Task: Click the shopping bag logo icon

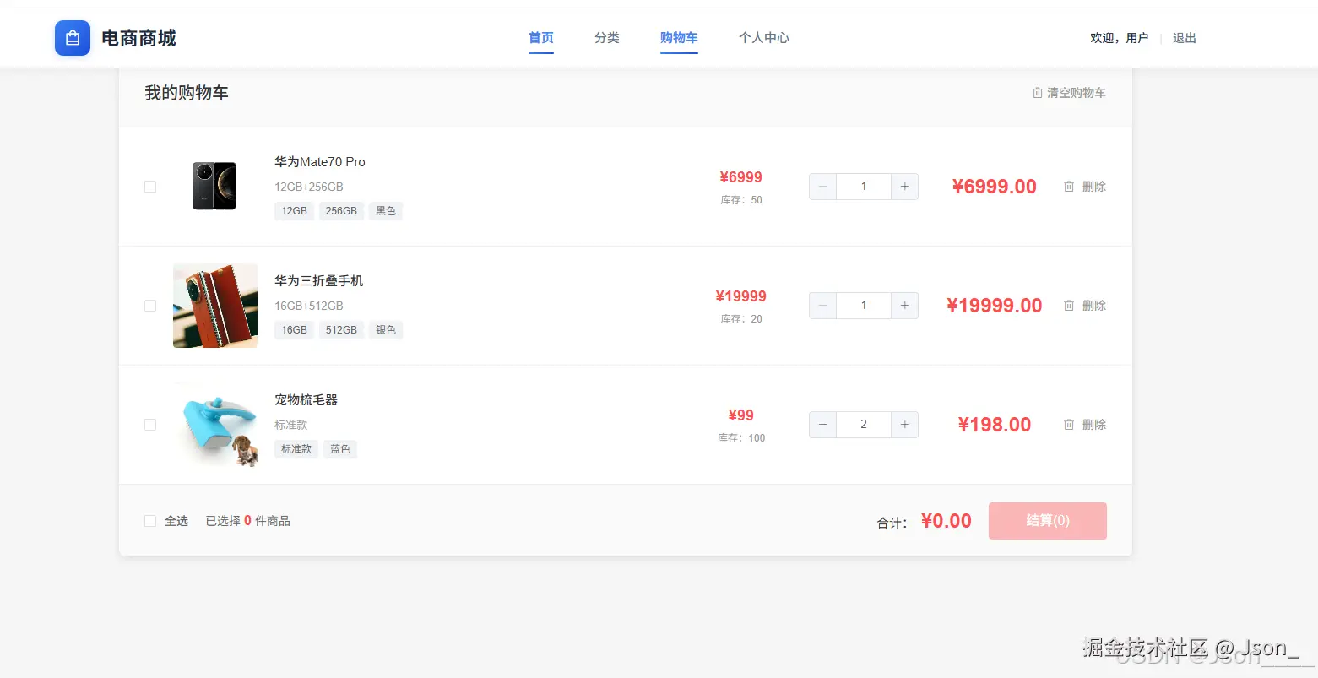Action: (73, 38)
